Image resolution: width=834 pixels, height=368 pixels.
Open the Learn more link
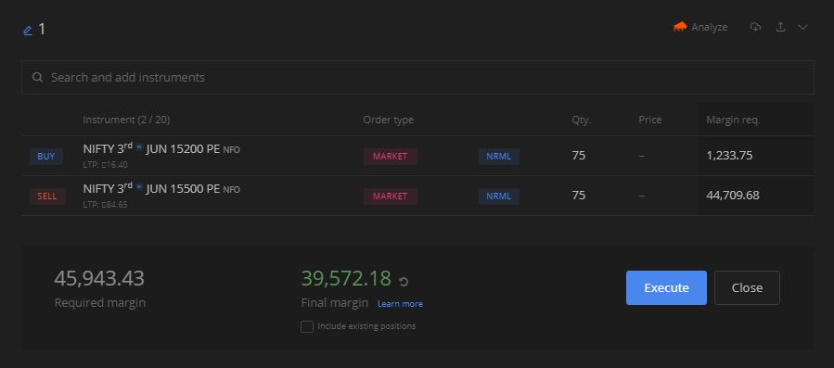click(400, 304)
